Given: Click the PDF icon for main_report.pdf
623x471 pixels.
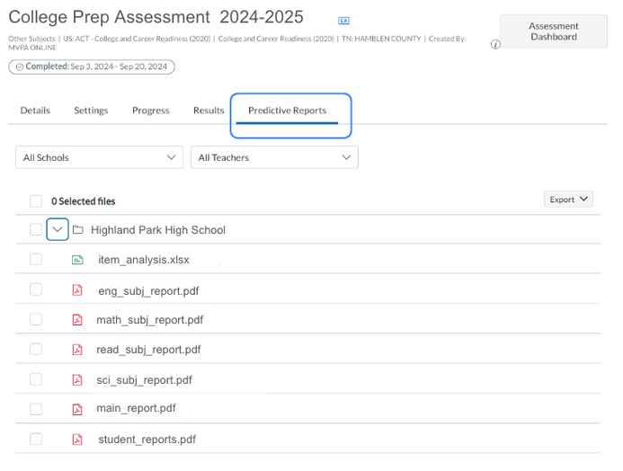Looking at the screenshot, I should 77,409.
